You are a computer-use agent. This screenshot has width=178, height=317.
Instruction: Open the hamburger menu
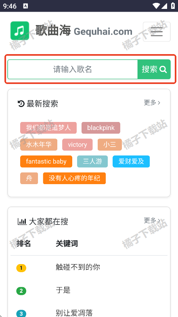[x=157, y=32]
